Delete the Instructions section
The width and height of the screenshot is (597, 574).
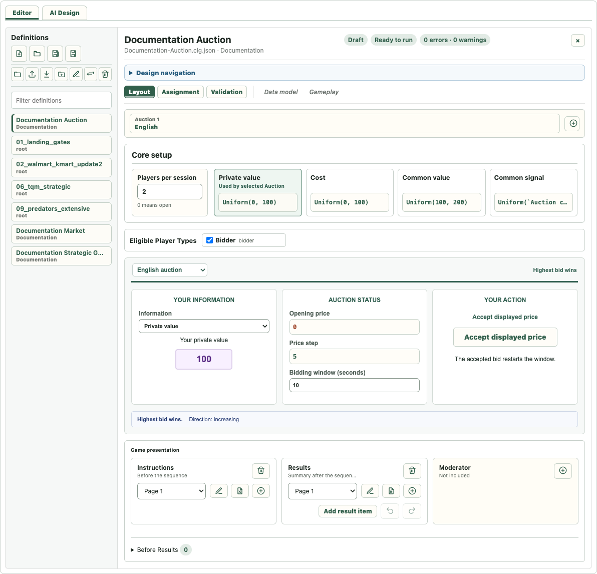261,471
